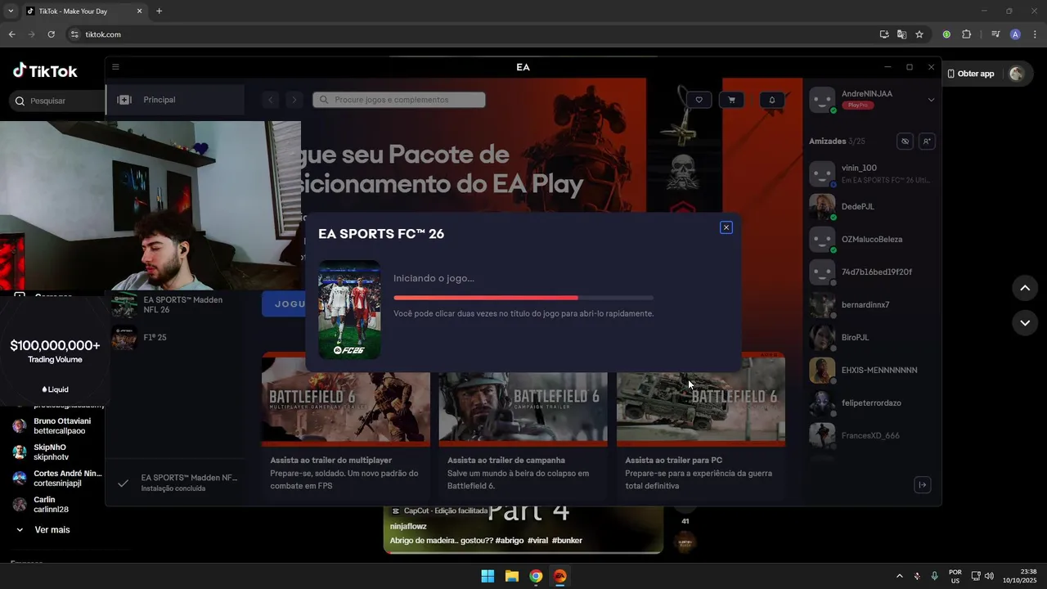Click the #abrigo hashtag

pyautogui.click(x=509, y=541)
